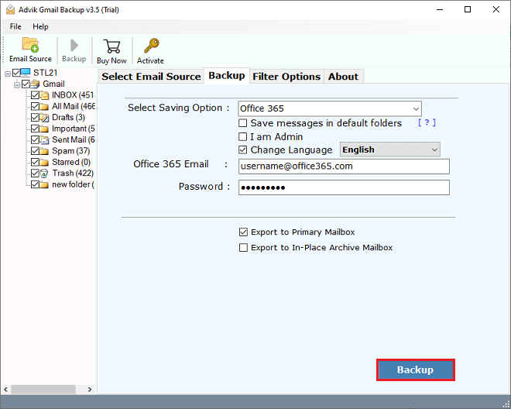
Task: Click the Drafts folder icon
Action: click(x=44, y=118)
